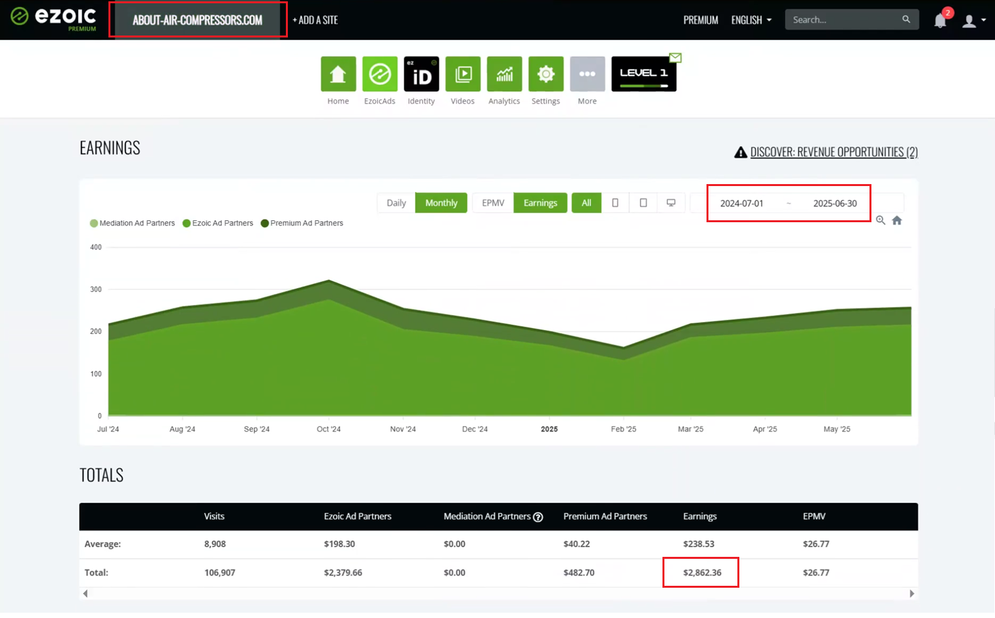The height and width of the screenshot is (618, 995).
Task: Open the English language dropdown
Action: pyautogui.click(x=751, y=20)
